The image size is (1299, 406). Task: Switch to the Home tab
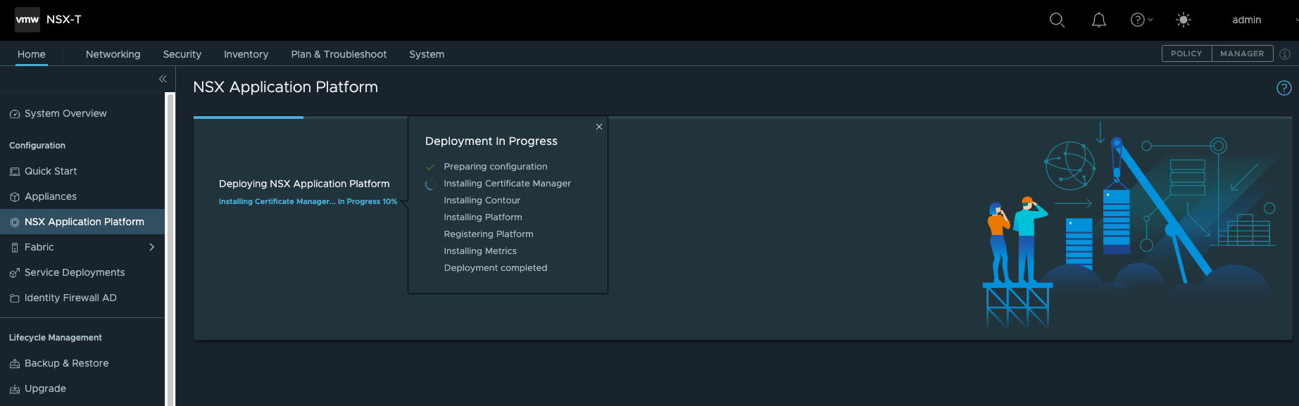tap(32, 54)
